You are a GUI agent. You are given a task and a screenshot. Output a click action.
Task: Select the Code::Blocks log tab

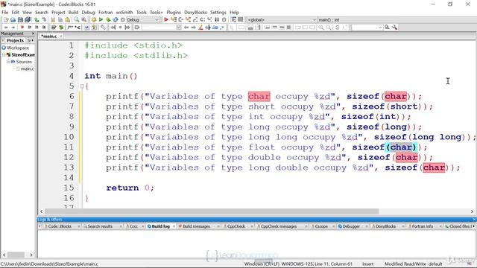pyautogui.click(x=60, y=226)
